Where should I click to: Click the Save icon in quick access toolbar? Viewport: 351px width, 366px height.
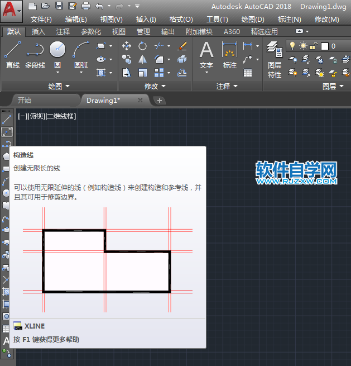[x=59, y=6]
